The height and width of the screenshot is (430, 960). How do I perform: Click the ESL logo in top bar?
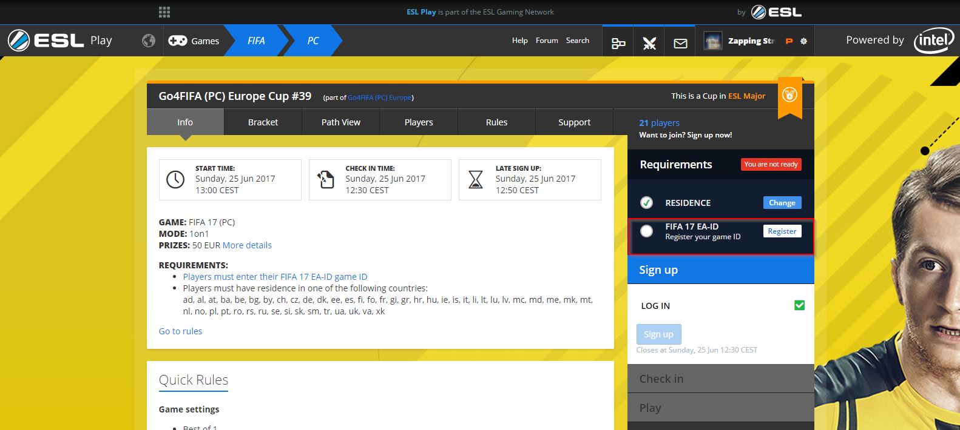click(x=776, y=12)
